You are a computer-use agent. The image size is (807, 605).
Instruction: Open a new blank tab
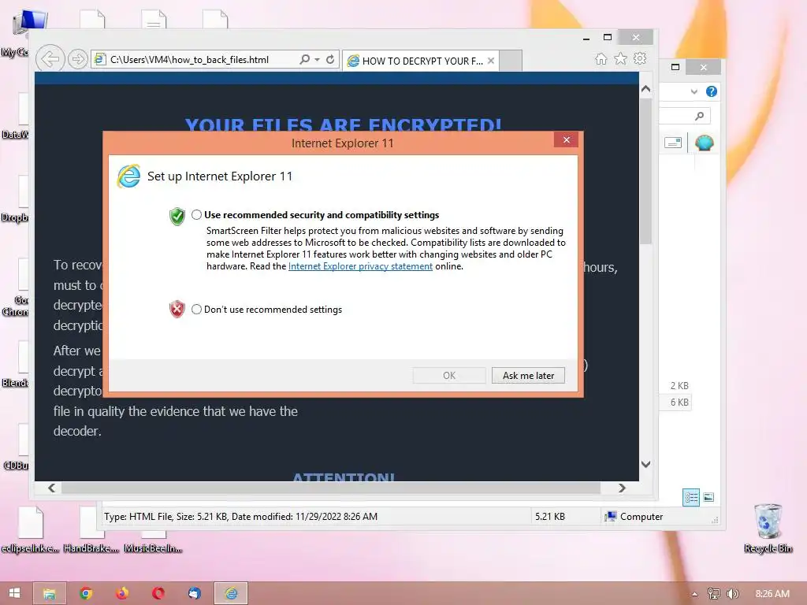pos(511,61)
